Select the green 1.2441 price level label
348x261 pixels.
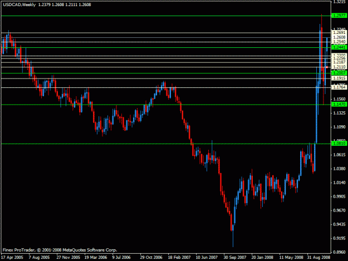pos(339,47)
